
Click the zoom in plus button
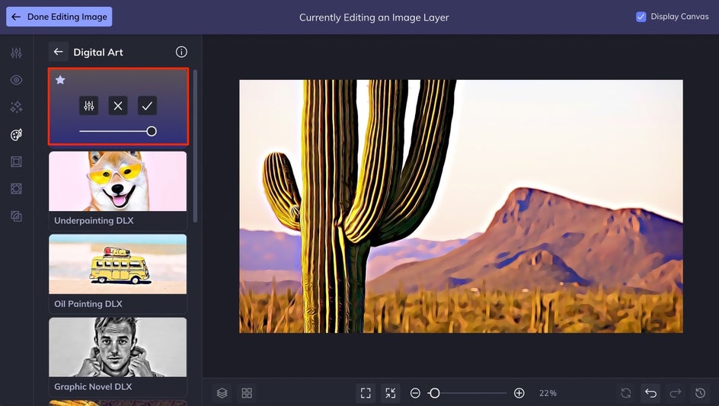click(x=519, y=393)
